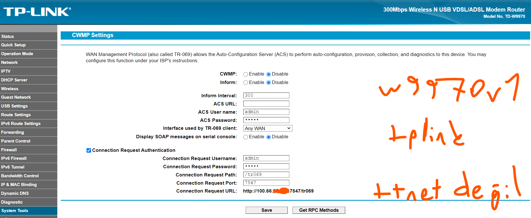Click the Inform Interval field
Image resolution: width=531 pixels, height=218 pixels.
(266, 96)
